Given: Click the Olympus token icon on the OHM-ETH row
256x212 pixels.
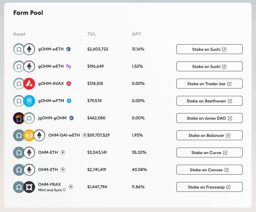Looking at the screenshot, I should (x=18, y=152).
